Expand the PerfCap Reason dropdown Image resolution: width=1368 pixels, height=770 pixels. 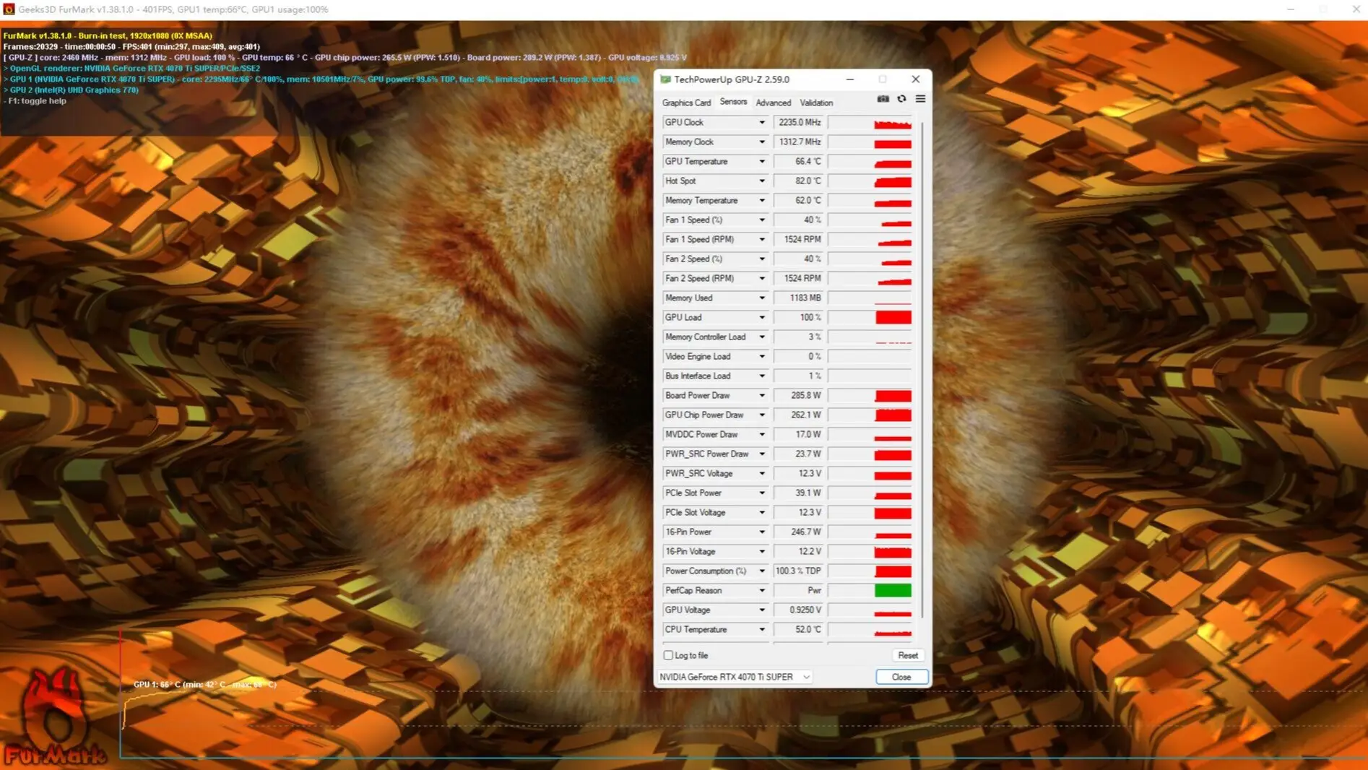tap(761, 591)
